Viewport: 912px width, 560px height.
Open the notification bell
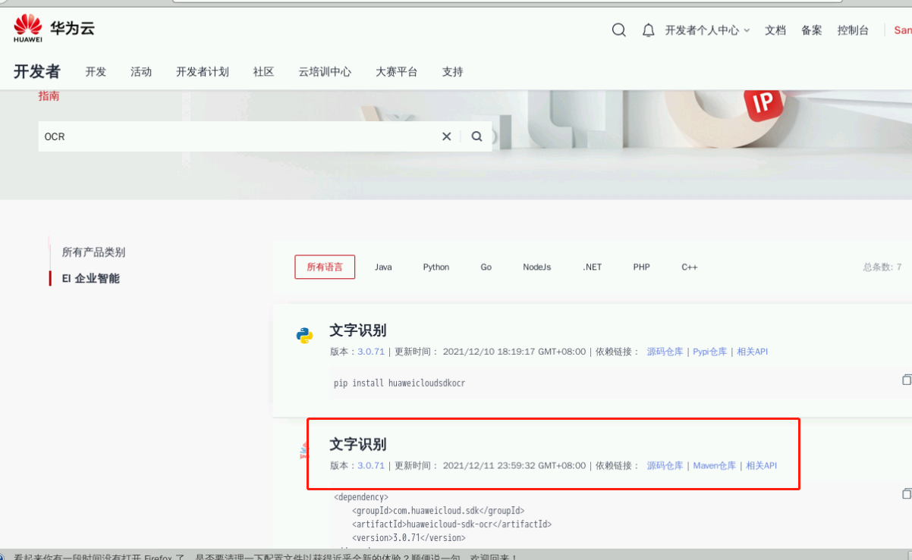point(648,30)
